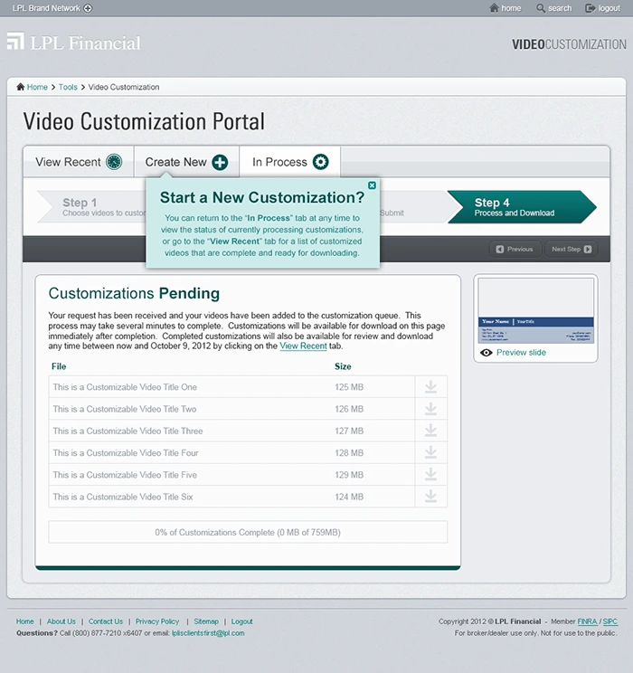Open the Tools breadcrumb link
The image size is (633, 673).
tap(68, 87)
